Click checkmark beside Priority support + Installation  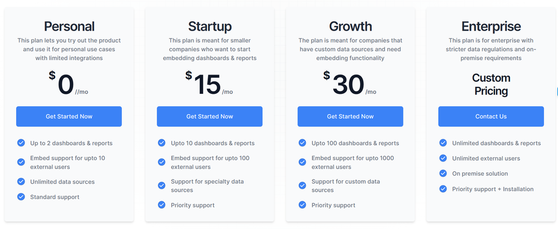(443, 189)
